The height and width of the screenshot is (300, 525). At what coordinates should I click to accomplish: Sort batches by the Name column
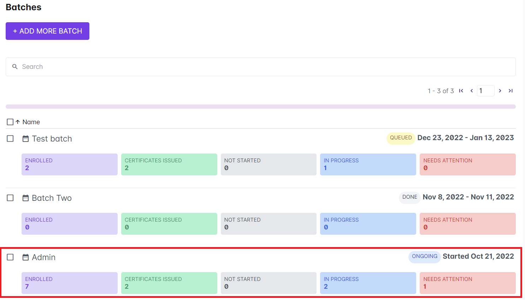point(31,122)
